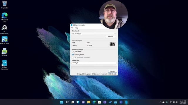Open File Explorer from the taskbar

pyautogui.click(x=89, y=102)
